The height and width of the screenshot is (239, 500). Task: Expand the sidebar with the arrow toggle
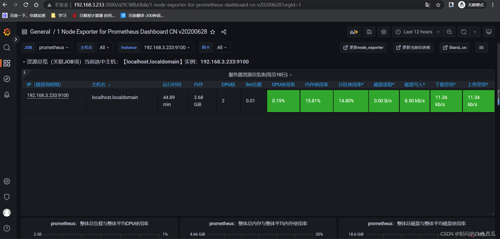[x=16, y=39]
